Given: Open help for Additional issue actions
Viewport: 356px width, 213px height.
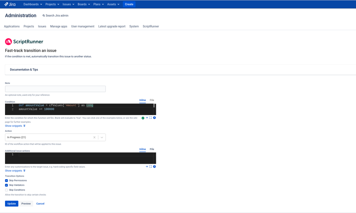Looking at the screenshot, I should tap(154, 167).
